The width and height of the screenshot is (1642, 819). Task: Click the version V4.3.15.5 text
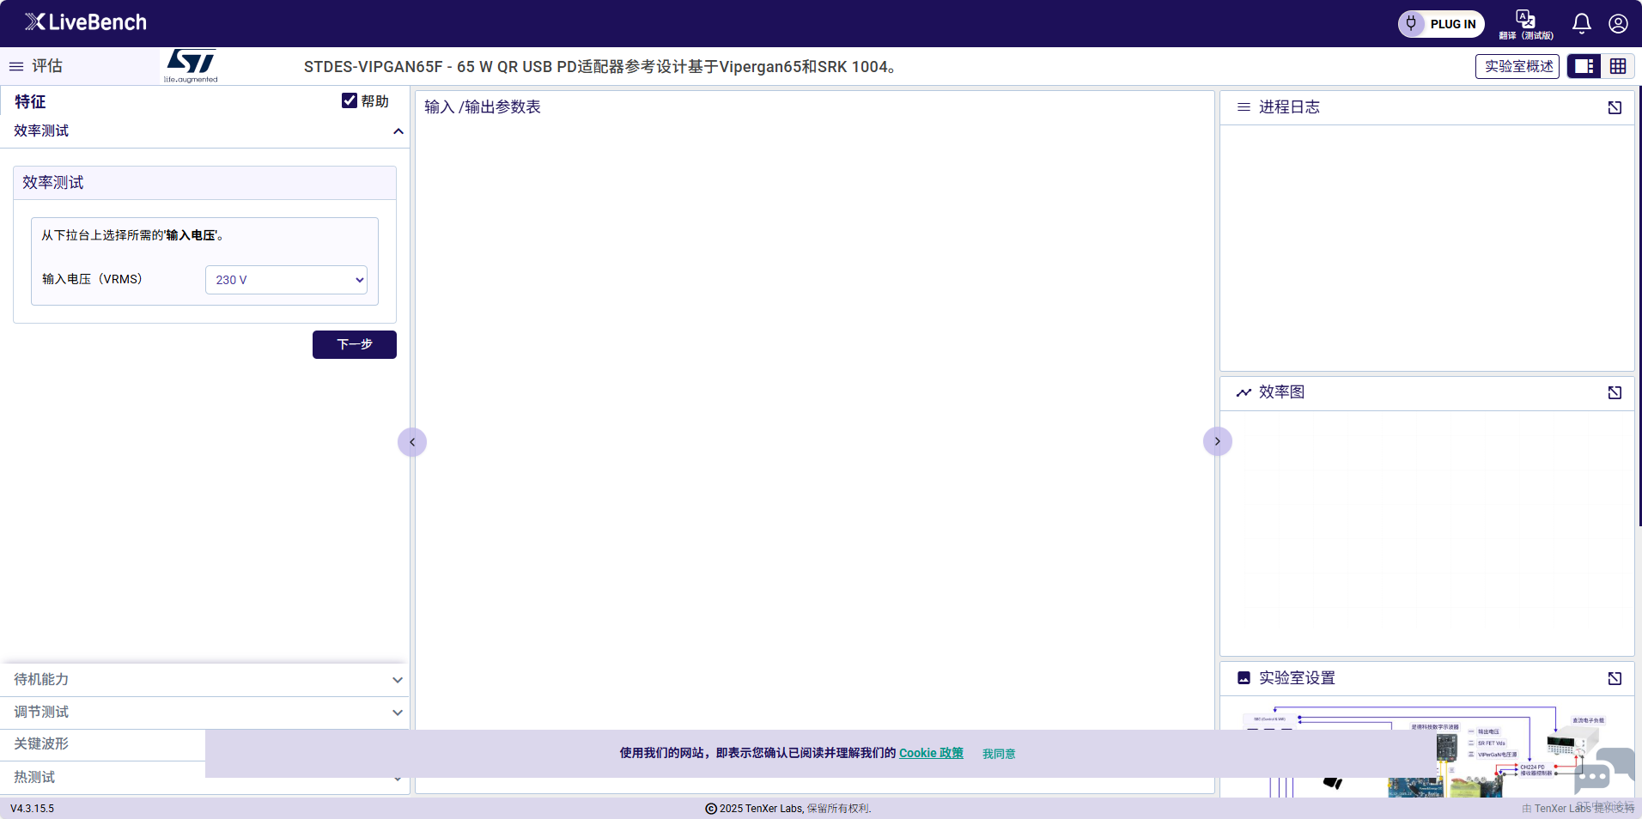coord(32,809)
